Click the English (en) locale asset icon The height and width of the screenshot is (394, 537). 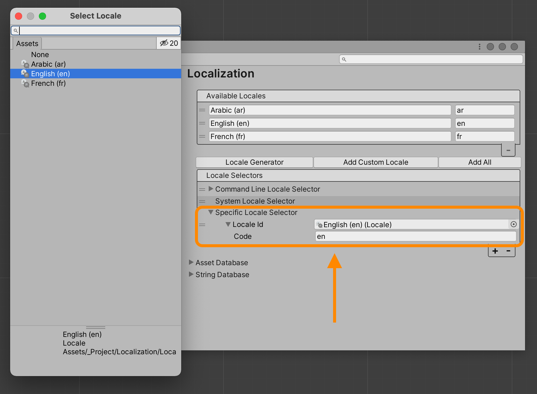pos(25,74)
